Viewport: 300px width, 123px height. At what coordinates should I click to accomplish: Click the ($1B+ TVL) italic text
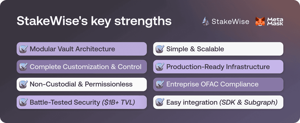click(118, 102)
